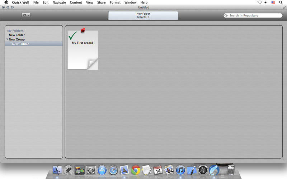Open the Format menu

[x=115, y=3]
